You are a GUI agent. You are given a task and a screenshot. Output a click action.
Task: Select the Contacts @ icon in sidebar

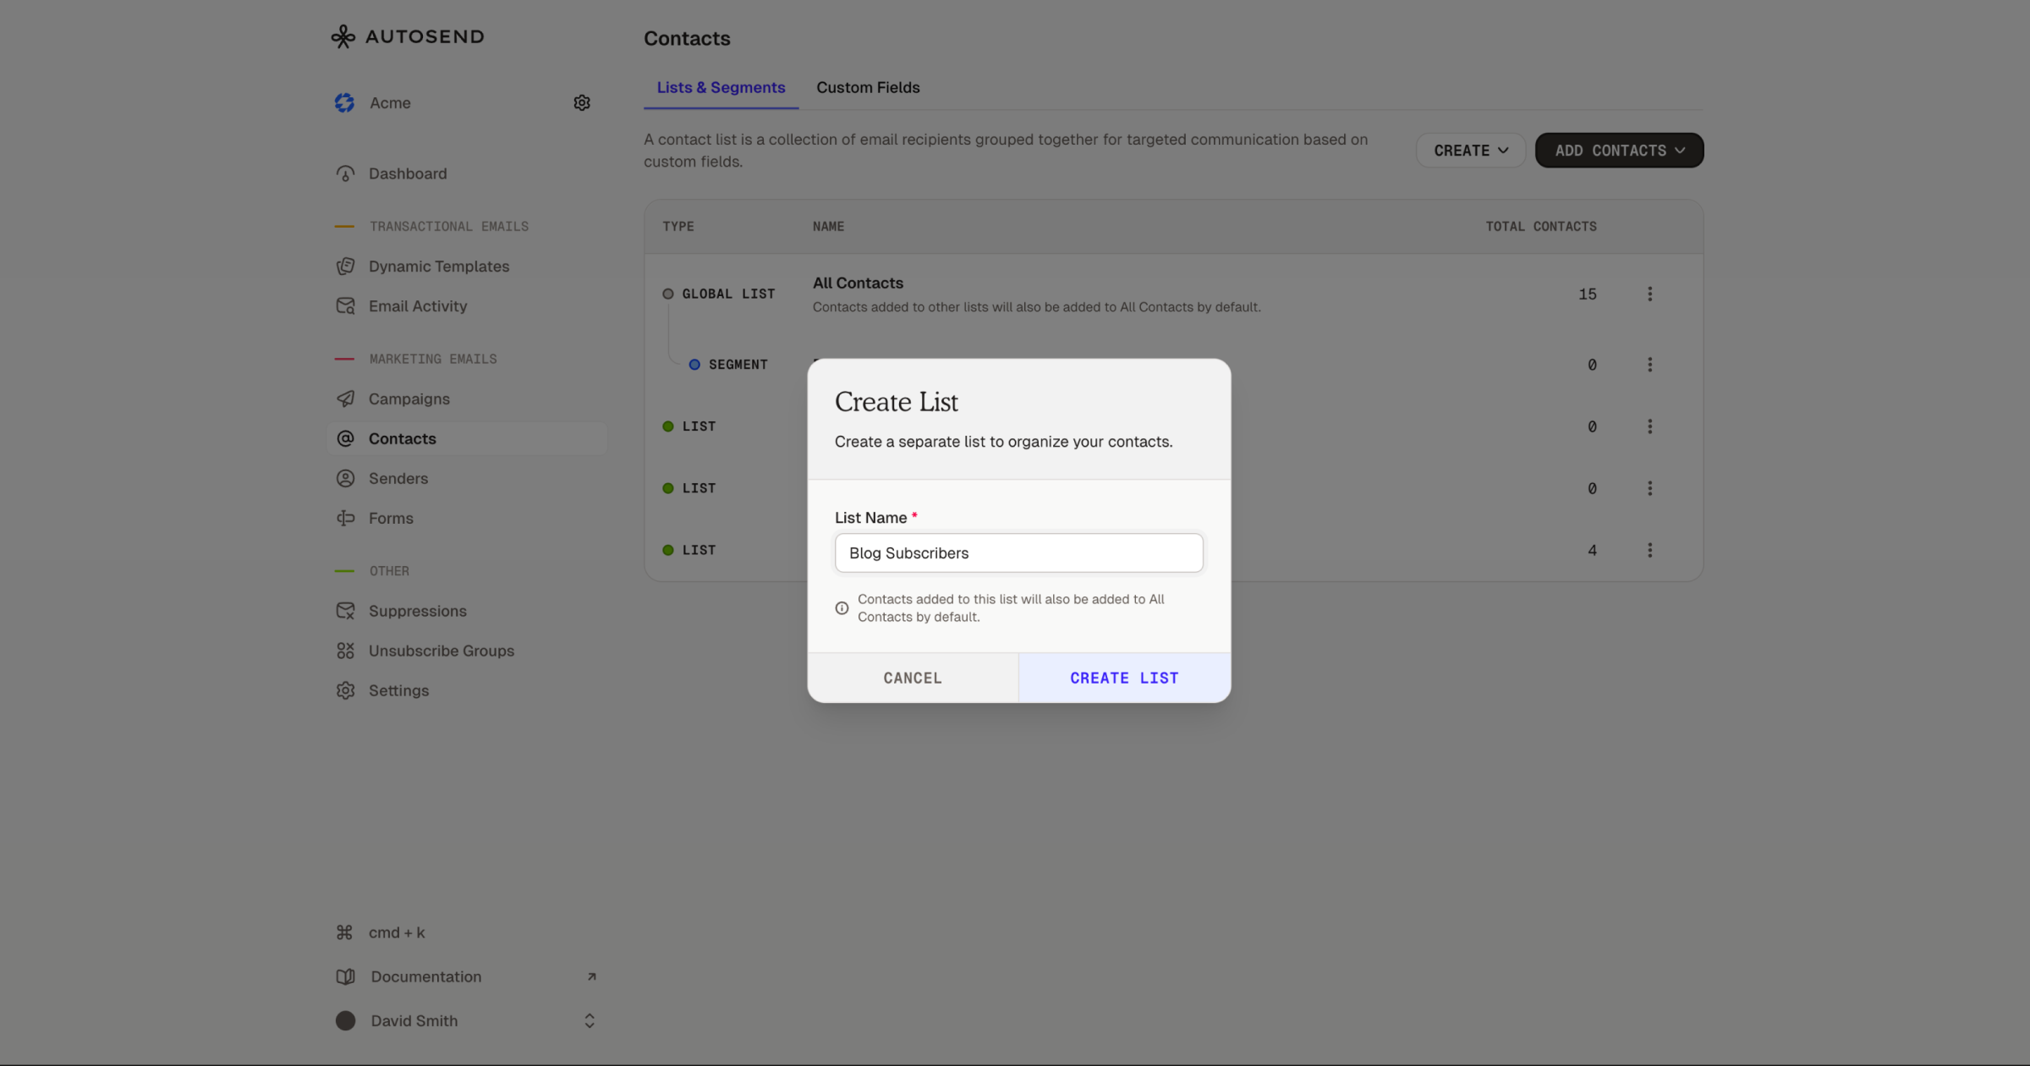pyautogui.click(x=346, y=438)
